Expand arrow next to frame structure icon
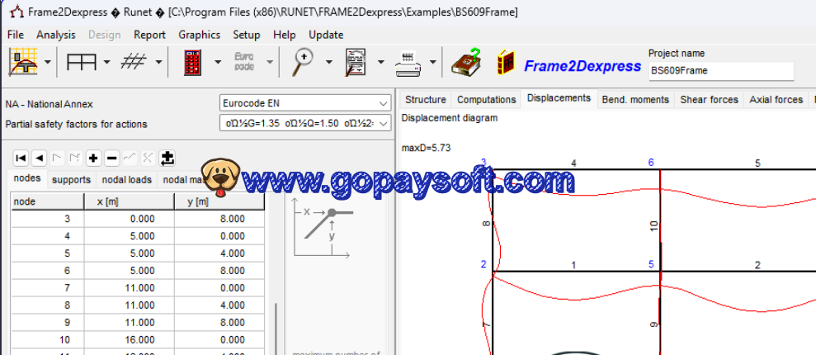Screen dimensions: 816x355 click(106, 62)
